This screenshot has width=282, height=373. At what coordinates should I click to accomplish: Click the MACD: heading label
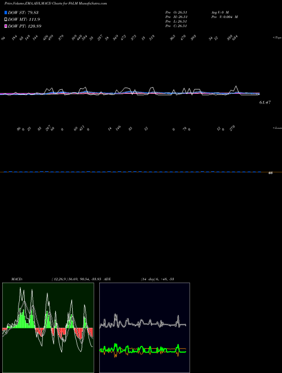[17, 279]
